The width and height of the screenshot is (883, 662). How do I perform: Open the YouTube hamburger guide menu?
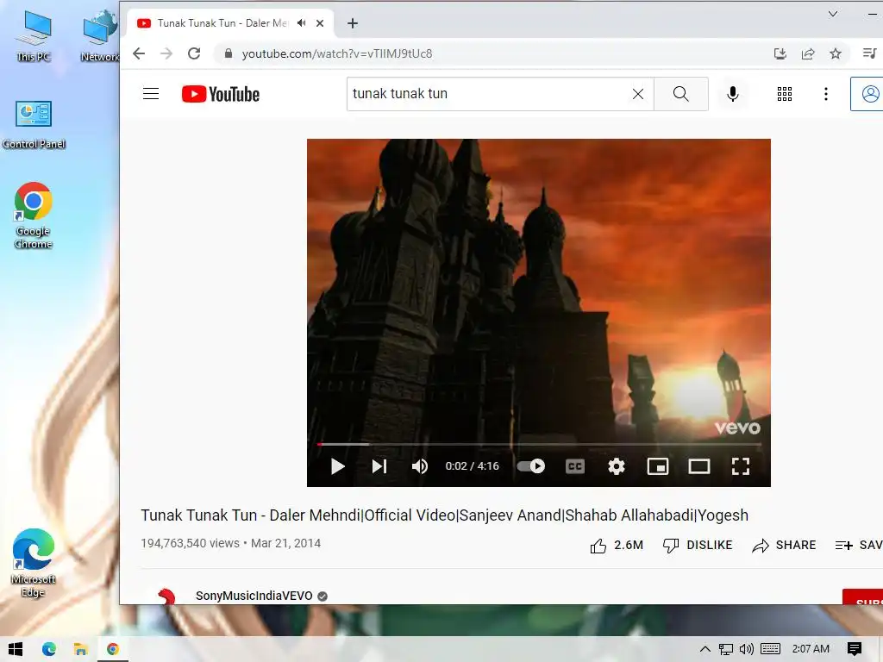(x=150, y=93)
